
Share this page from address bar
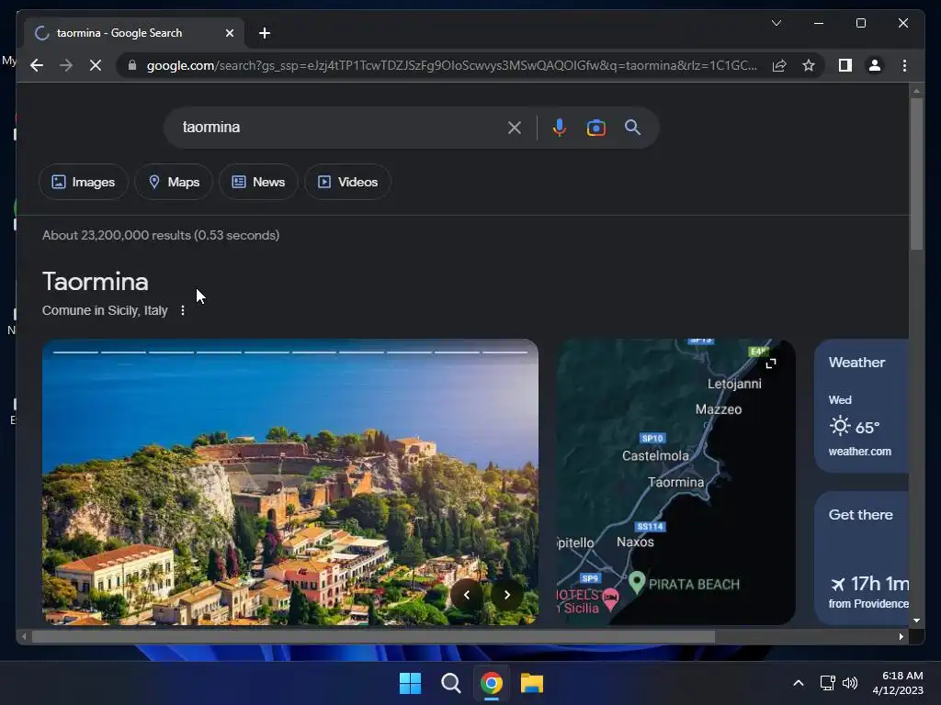779,65
